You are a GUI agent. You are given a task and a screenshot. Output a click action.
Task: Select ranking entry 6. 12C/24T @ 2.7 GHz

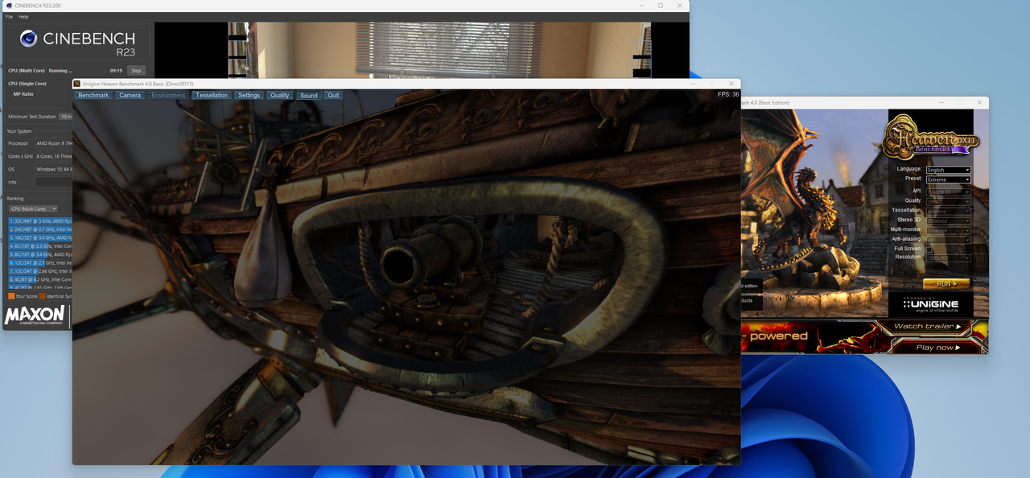pos(40,262)
